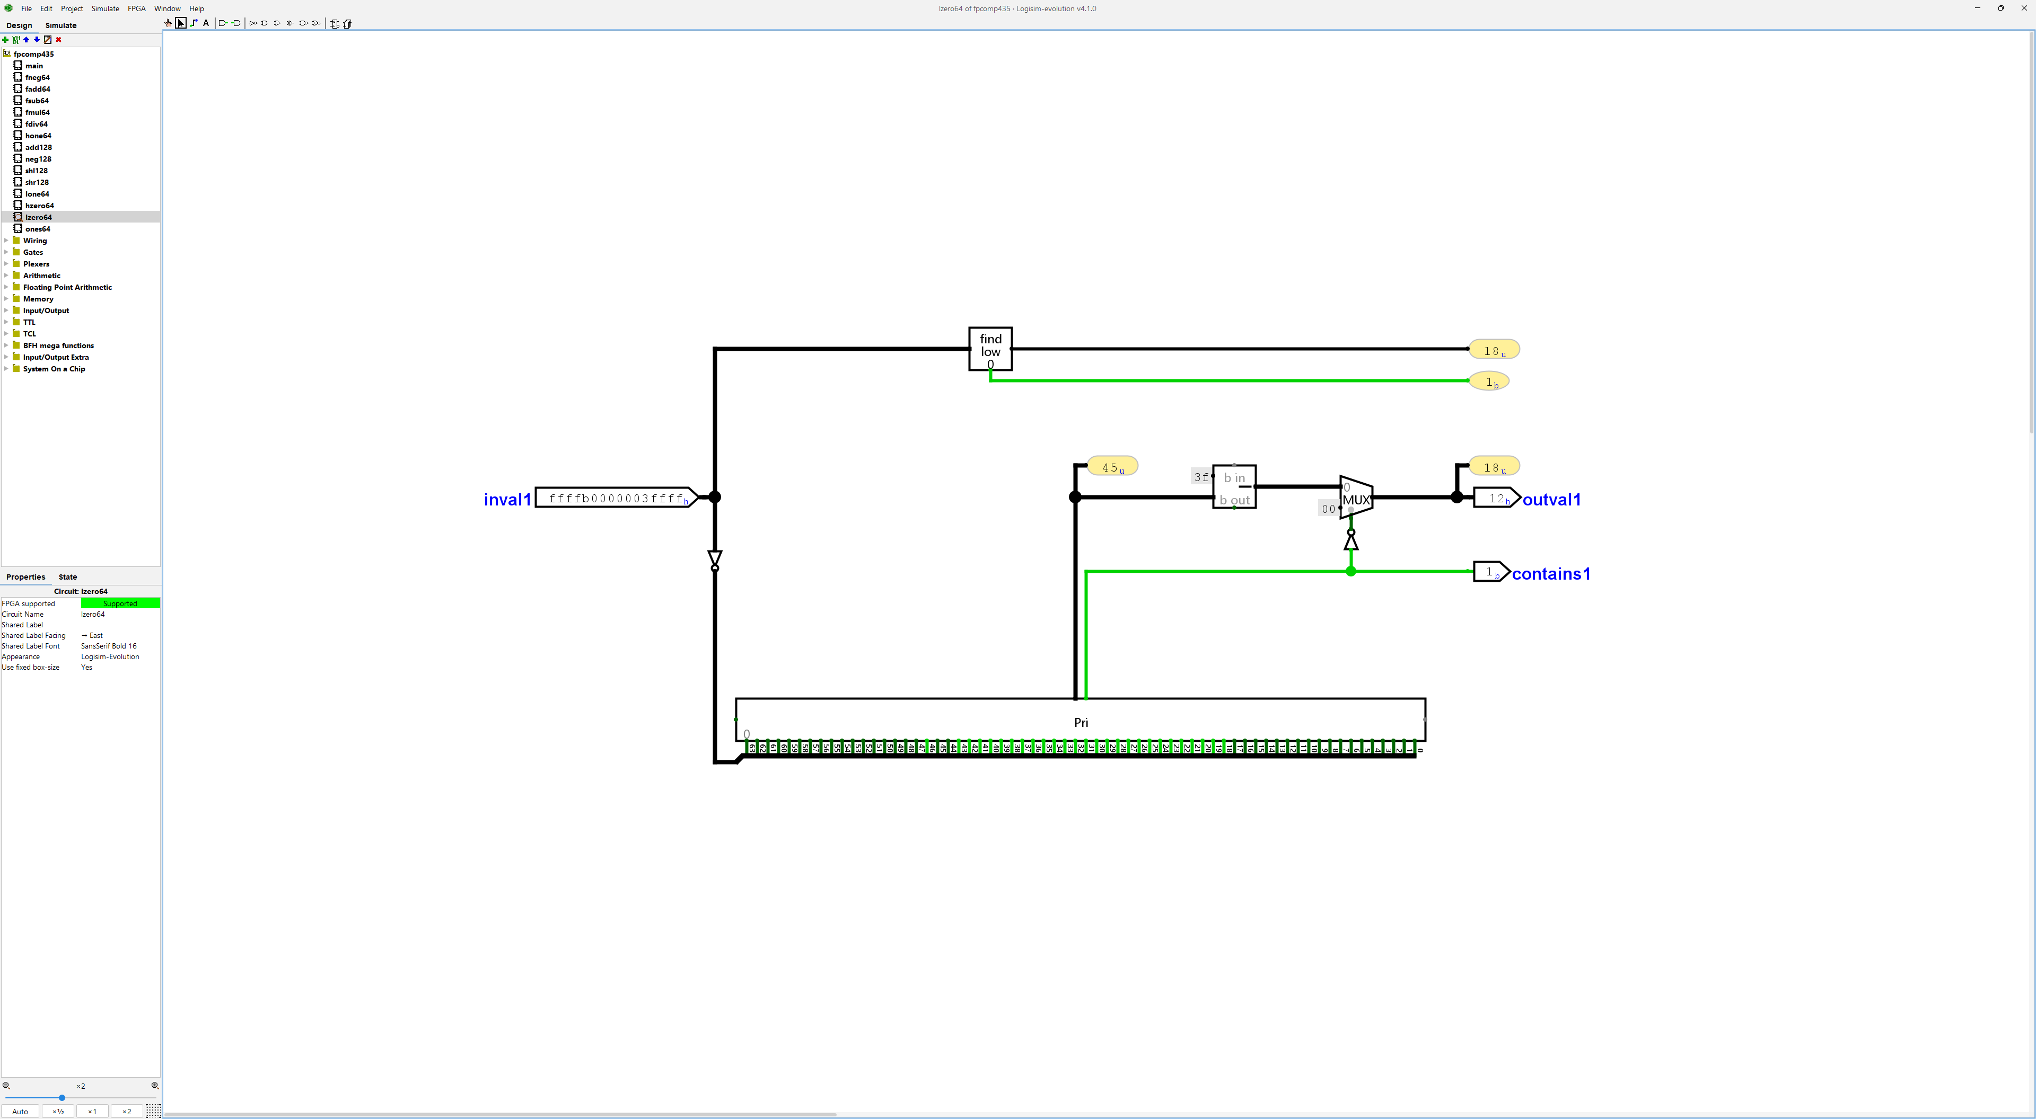Click the 'find low' bit finder component

(x=990, y=348)
